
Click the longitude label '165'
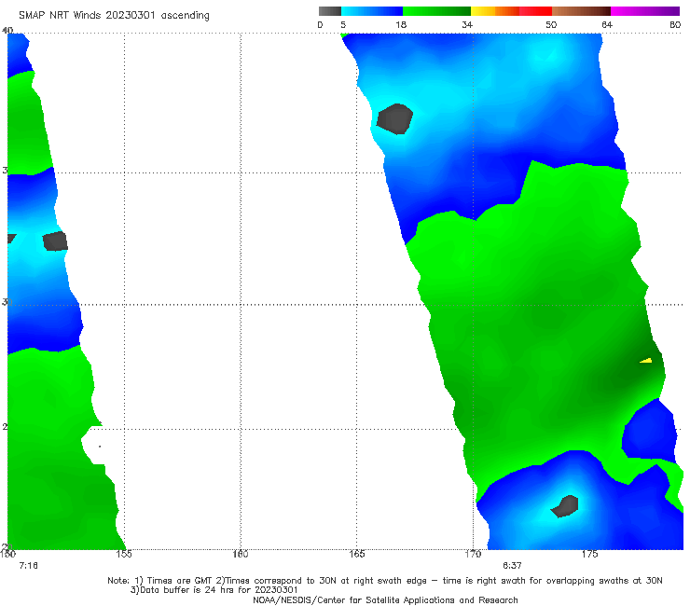tap(356, 554)
